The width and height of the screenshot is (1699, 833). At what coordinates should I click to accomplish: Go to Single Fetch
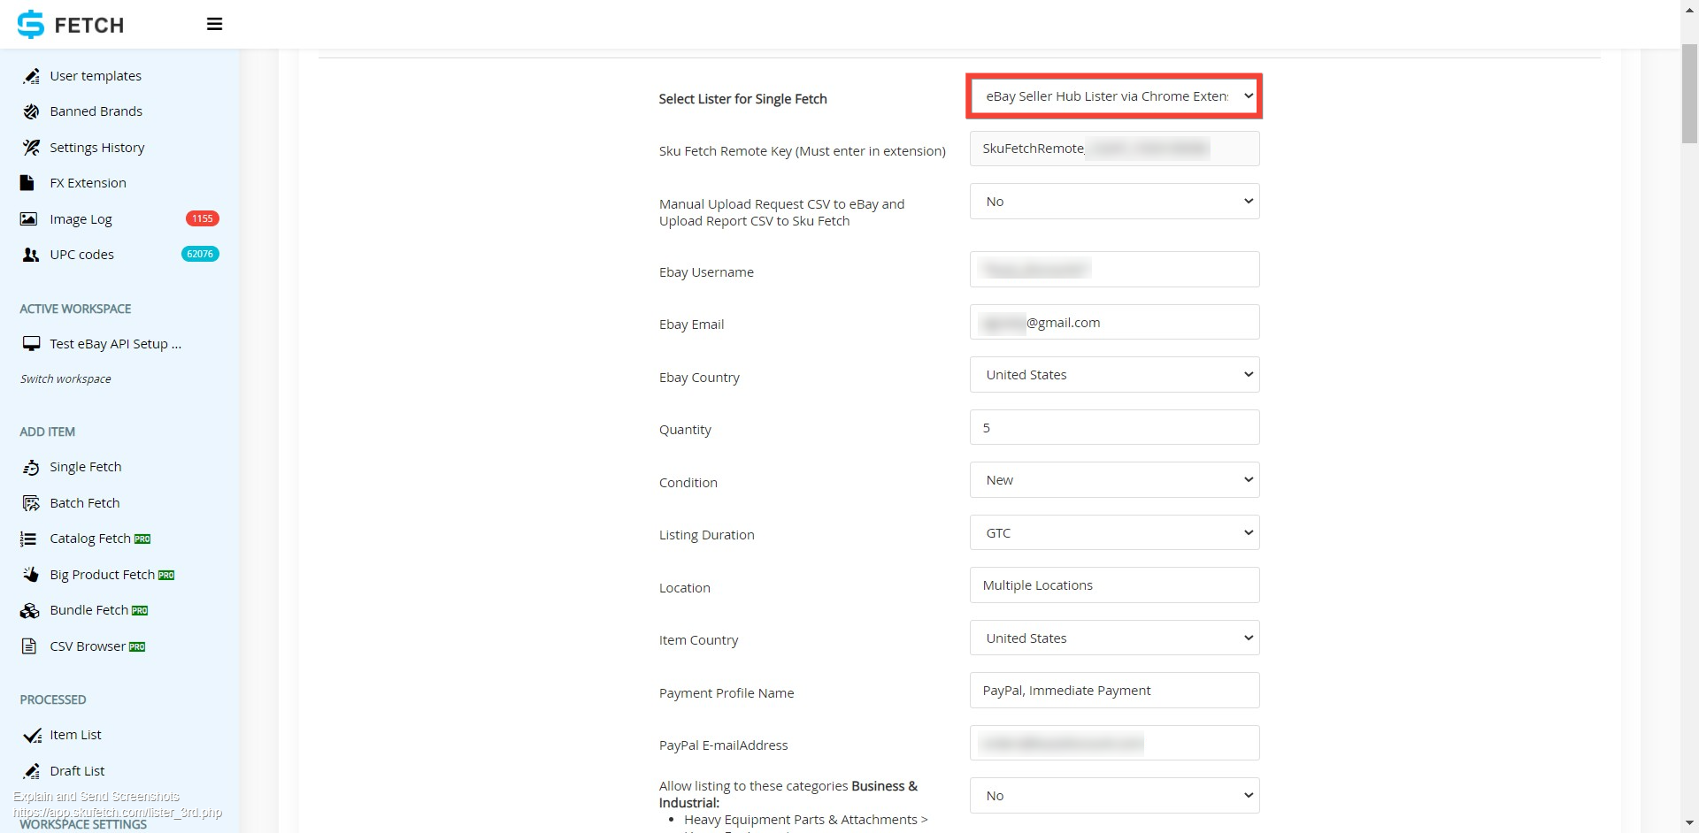[86, 467]
